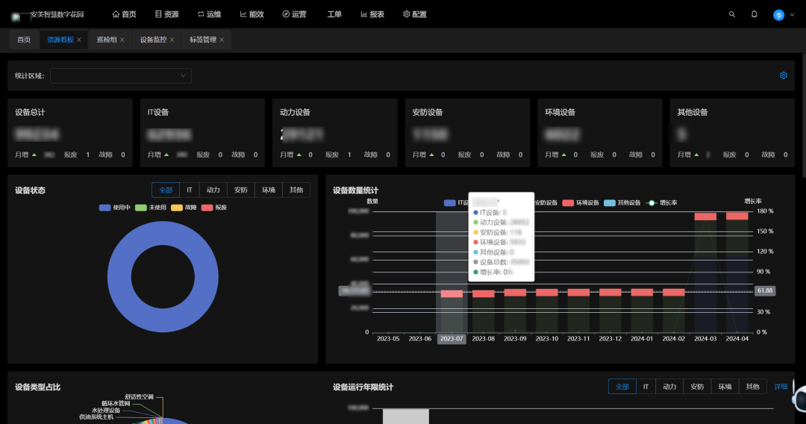Close the 巡检组 tab

tap(122, 40)
